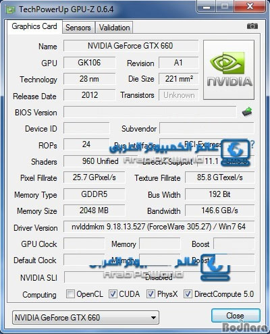The width and height of the screenshot is (270, 334).
Task: Toggle the CUDA checkbox
Action: pos(113,294)
